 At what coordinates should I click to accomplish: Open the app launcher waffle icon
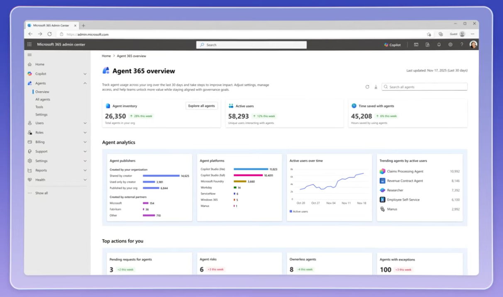[29, 44]
